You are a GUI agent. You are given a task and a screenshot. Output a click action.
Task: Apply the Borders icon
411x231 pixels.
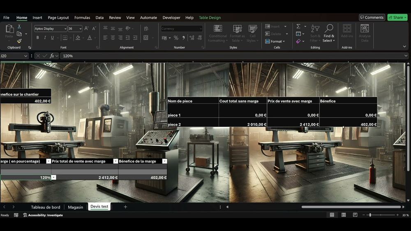[x=65, y=38]
